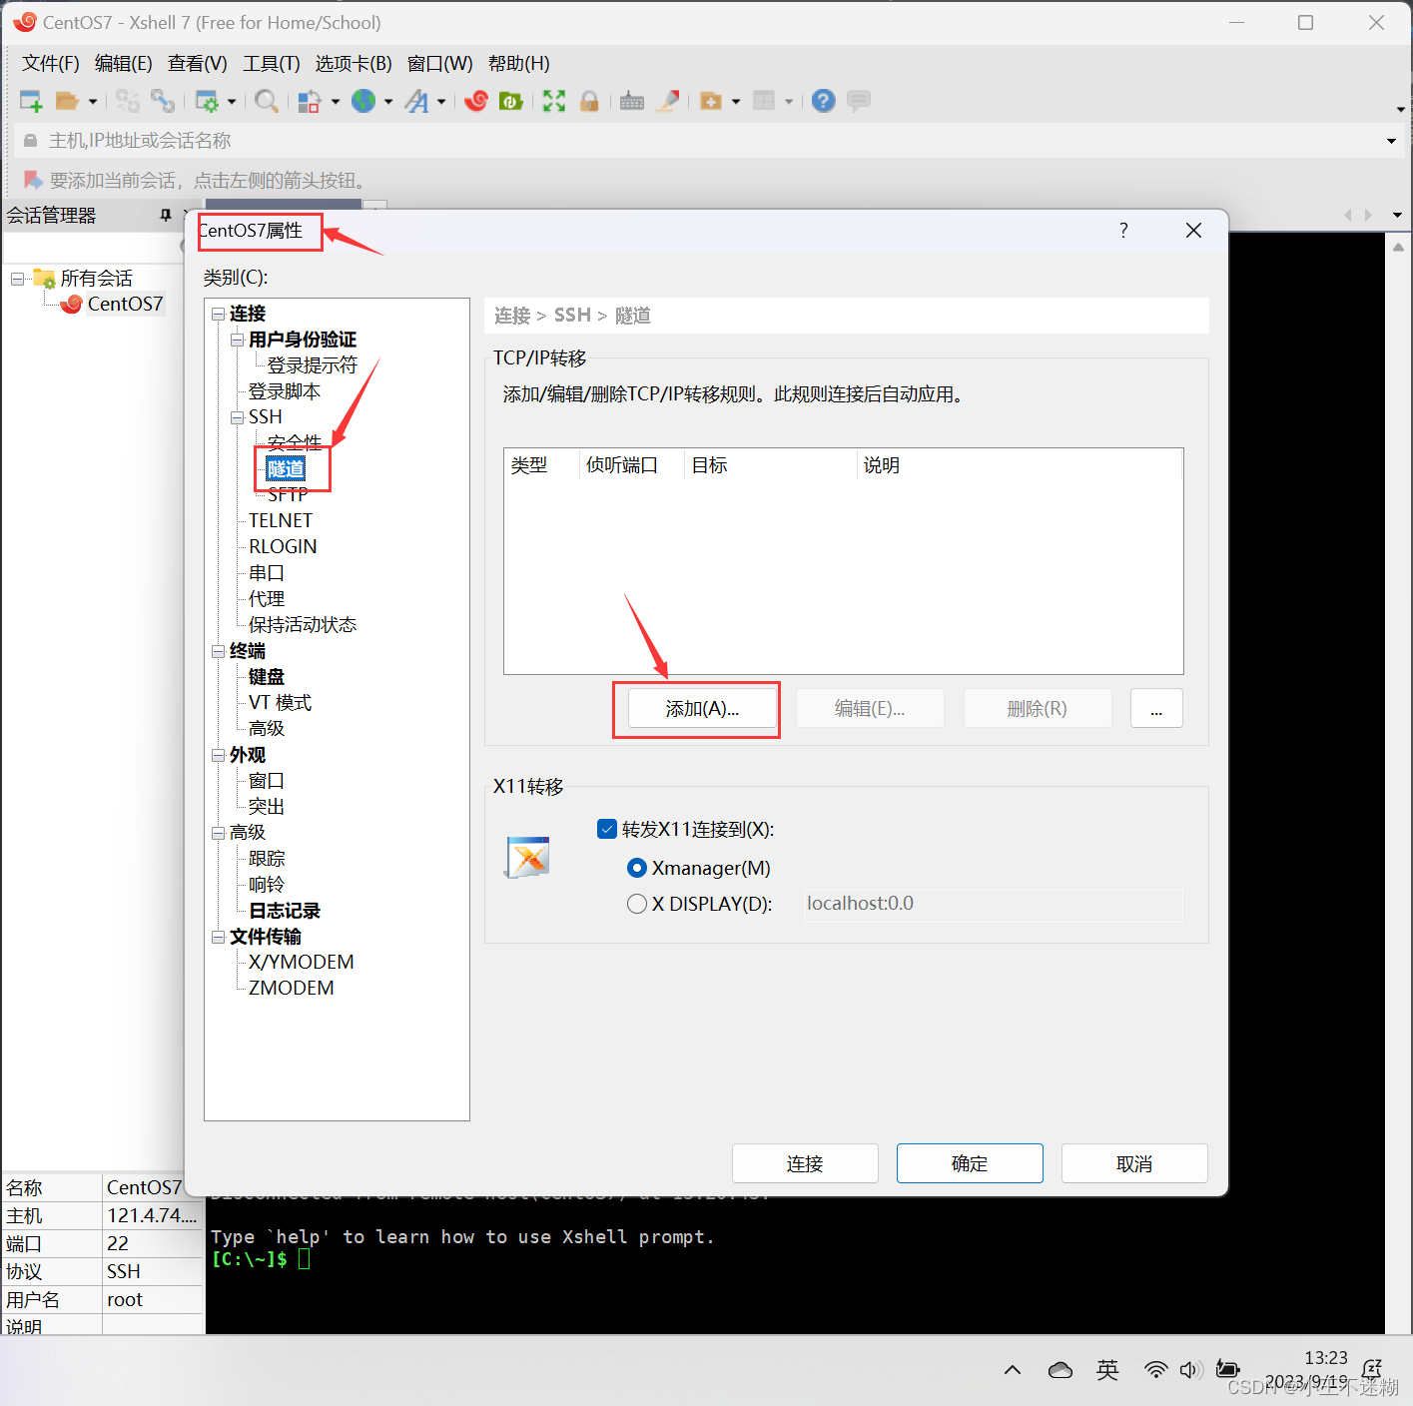Click the 添加(A)... button
The width and height of the screenshot is (1413, 1406).
702,709
